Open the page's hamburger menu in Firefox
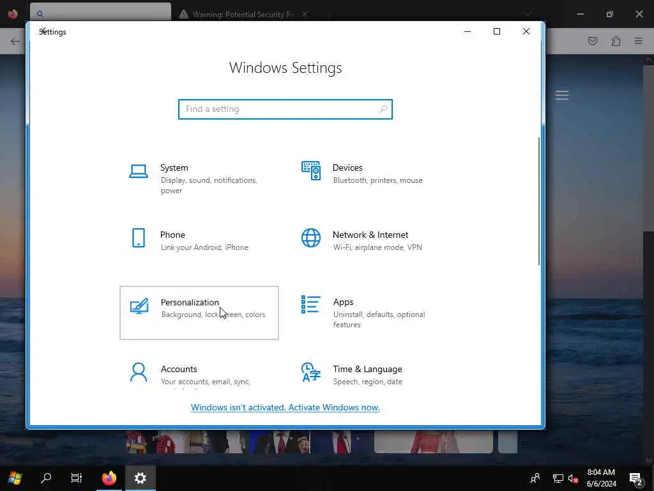Viewport: 654px width, 491px height. (x=562, y=95)
